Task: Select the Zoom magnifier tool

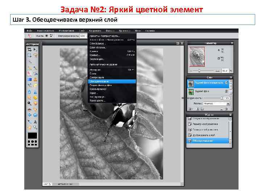Action: pos(35,127)
